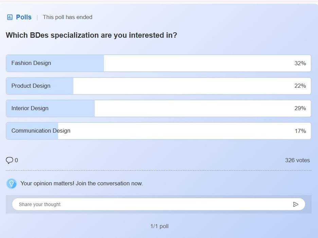Click the 22% result for Product Design

point(300,86)
